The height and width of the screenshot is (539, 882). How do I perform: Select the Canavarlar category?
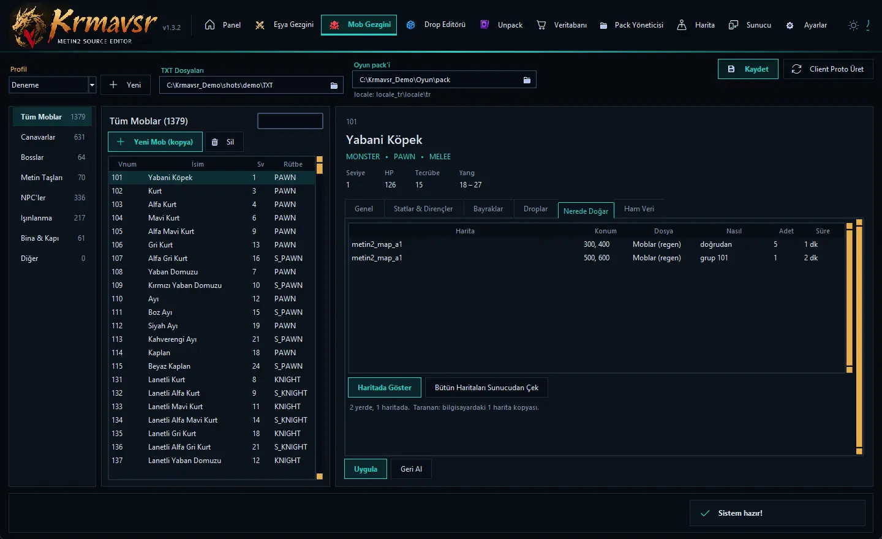point(53,137)
